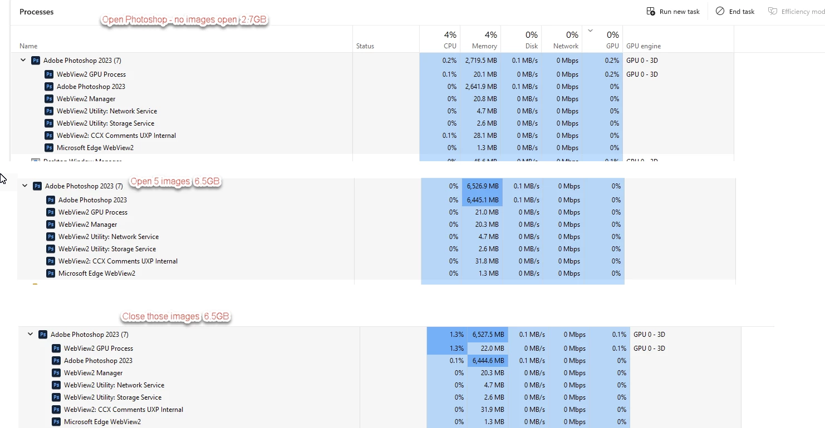Collapse Photoshop group using 6,527.5 MB
This screenshot has width=825, height=428.
(30, 334)
